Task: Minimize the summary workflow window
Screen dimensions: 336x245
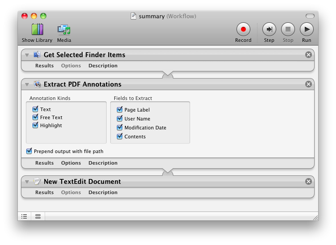Action: pyautogui.click(x=34, y=16)
